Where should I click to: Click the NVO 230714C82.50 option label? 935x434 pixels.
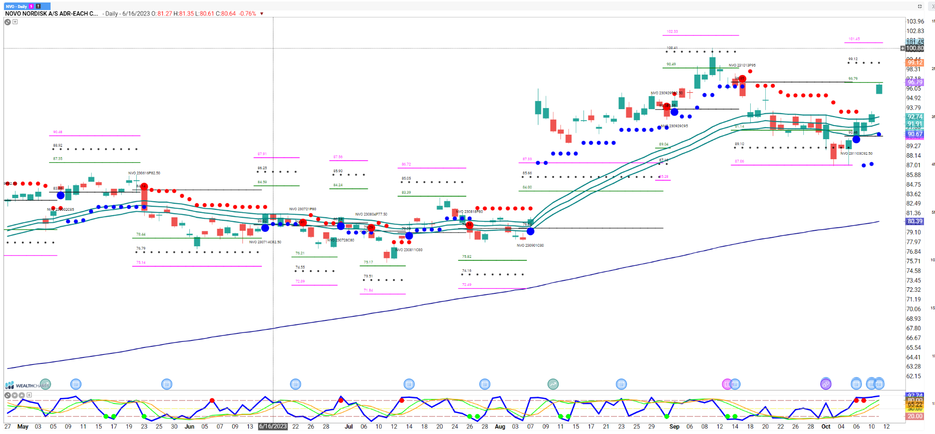pos(265,242)
